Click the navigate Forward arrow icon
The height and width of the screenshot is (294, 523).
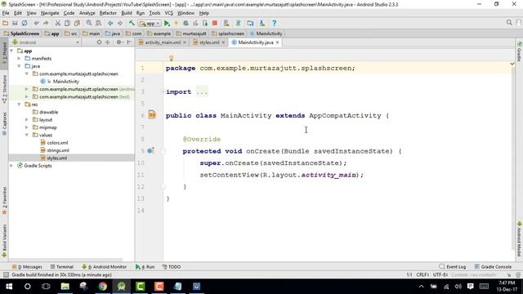coord(120,23)
